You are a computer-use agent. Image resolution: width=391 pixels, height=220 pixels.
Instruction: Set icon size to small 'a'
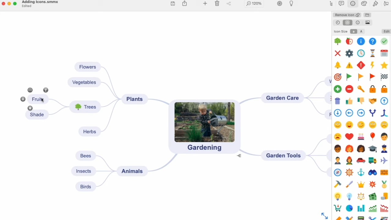[353, 31]
